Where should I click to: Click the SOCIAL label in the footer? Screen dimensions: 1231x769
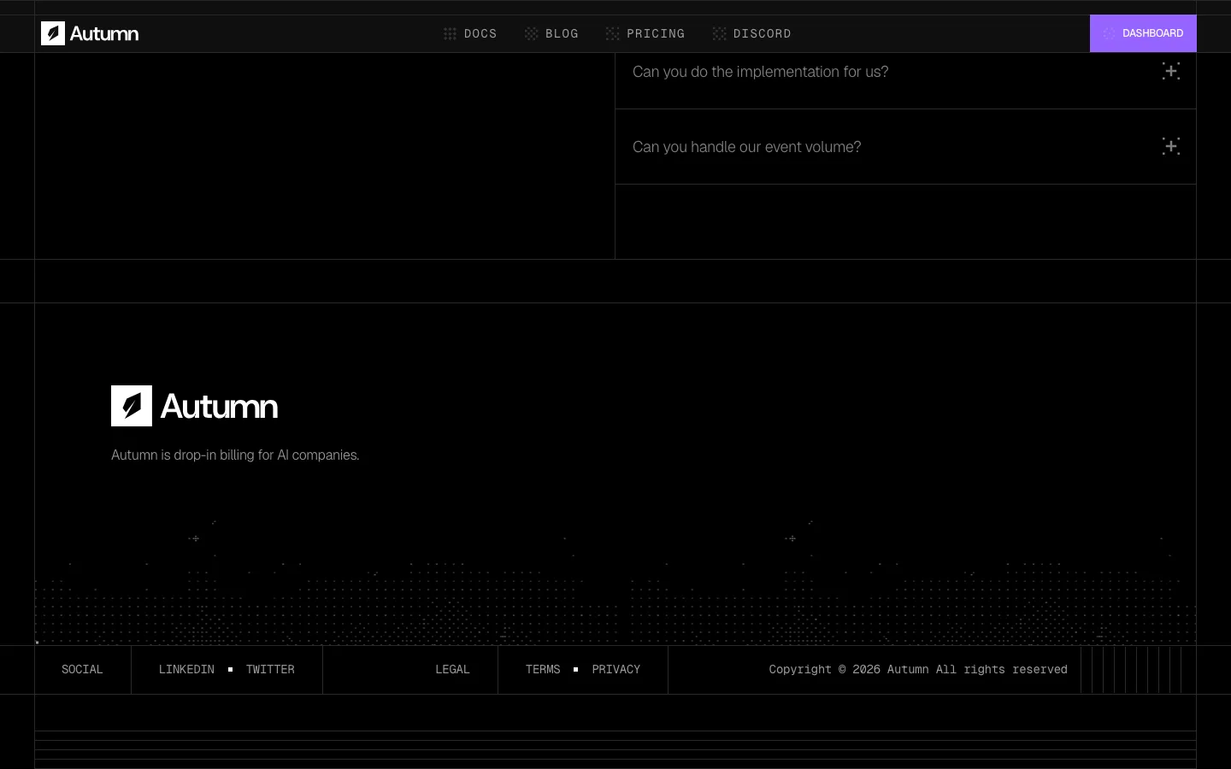[x=82, y=669]
